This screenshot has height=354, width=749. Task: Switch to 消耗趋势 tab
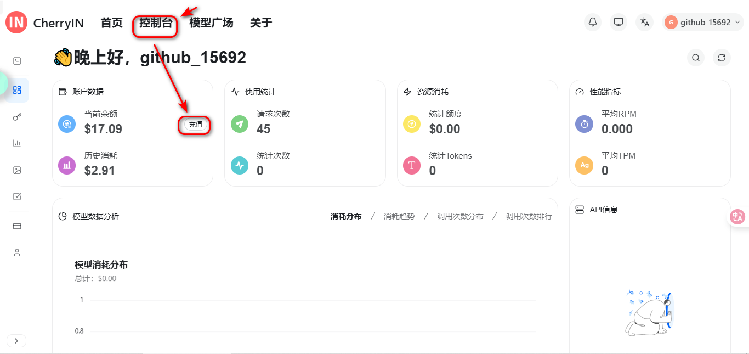point(399,216)
